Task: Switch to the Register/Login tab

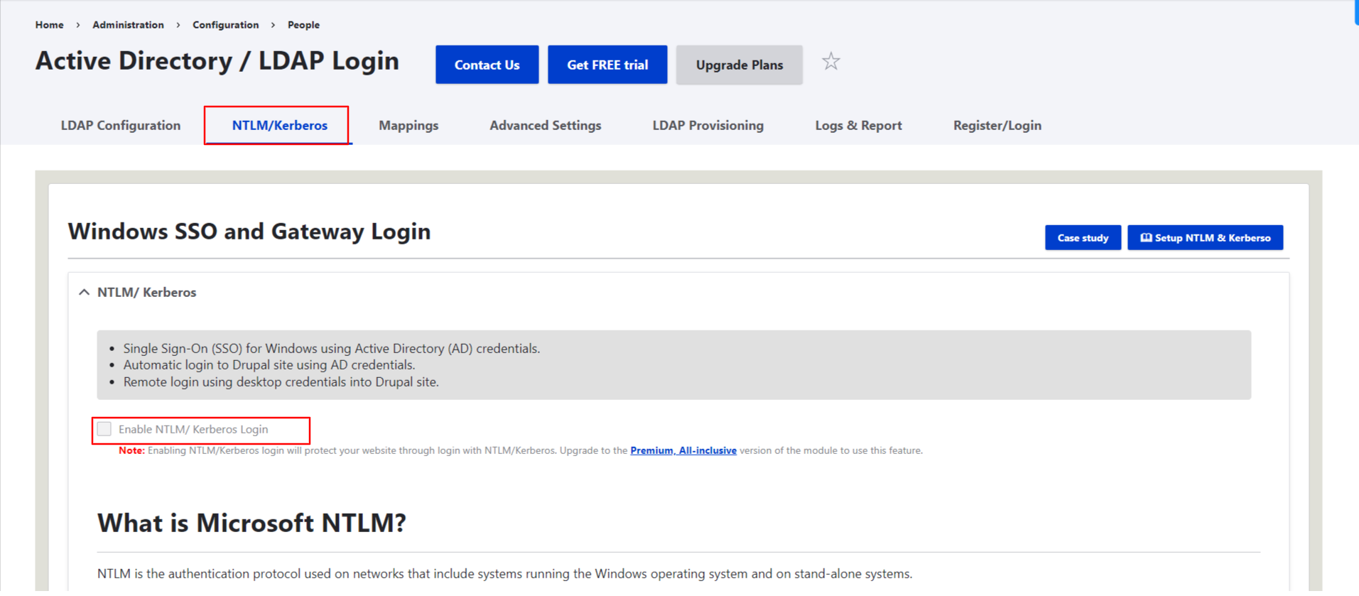Action: 997,126
